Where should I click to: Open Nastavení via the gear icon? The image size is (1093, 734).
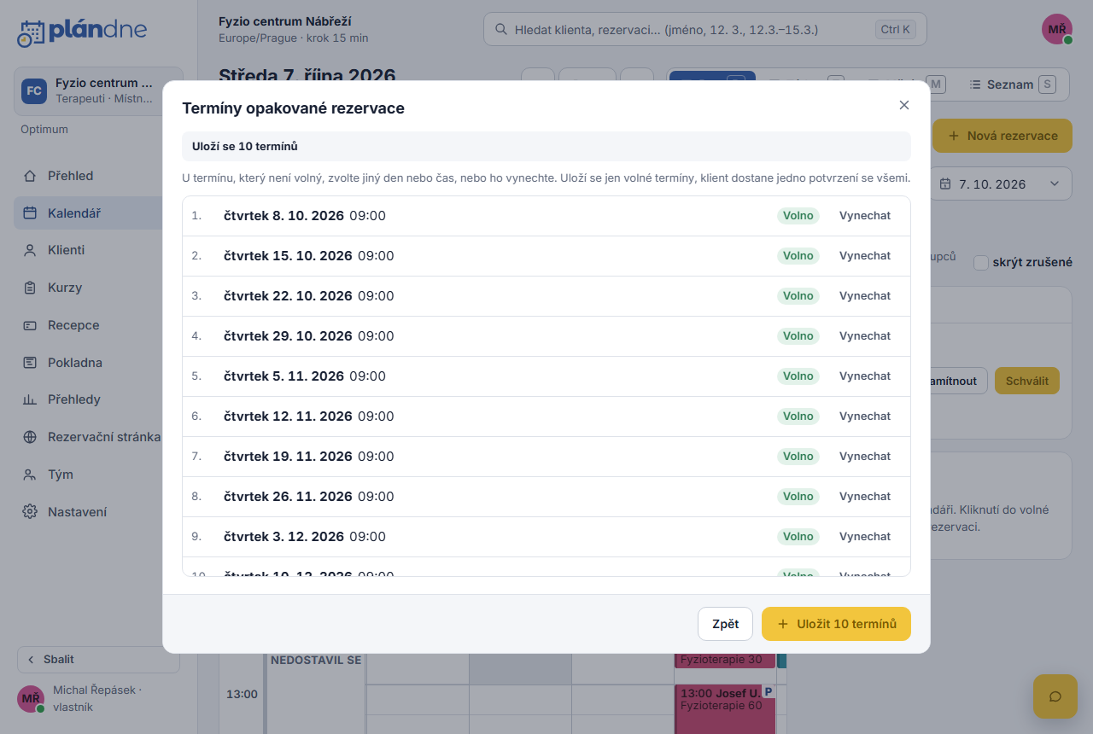30,512
